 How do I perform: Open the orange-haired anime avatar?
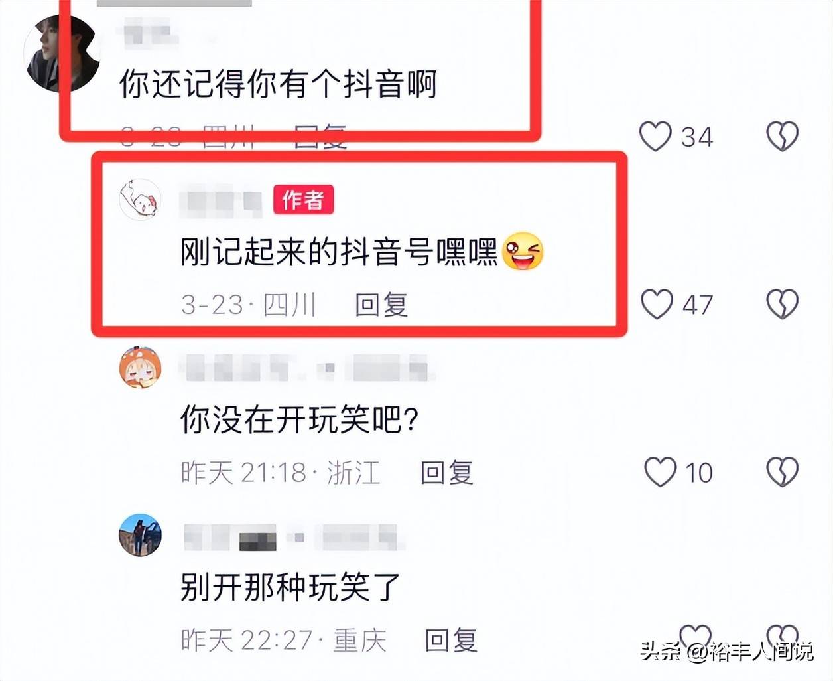[140, 366]
